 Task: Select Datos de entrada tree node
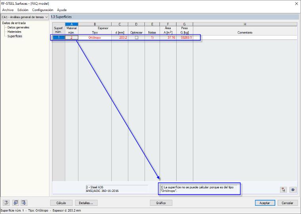tap(14, 23)
